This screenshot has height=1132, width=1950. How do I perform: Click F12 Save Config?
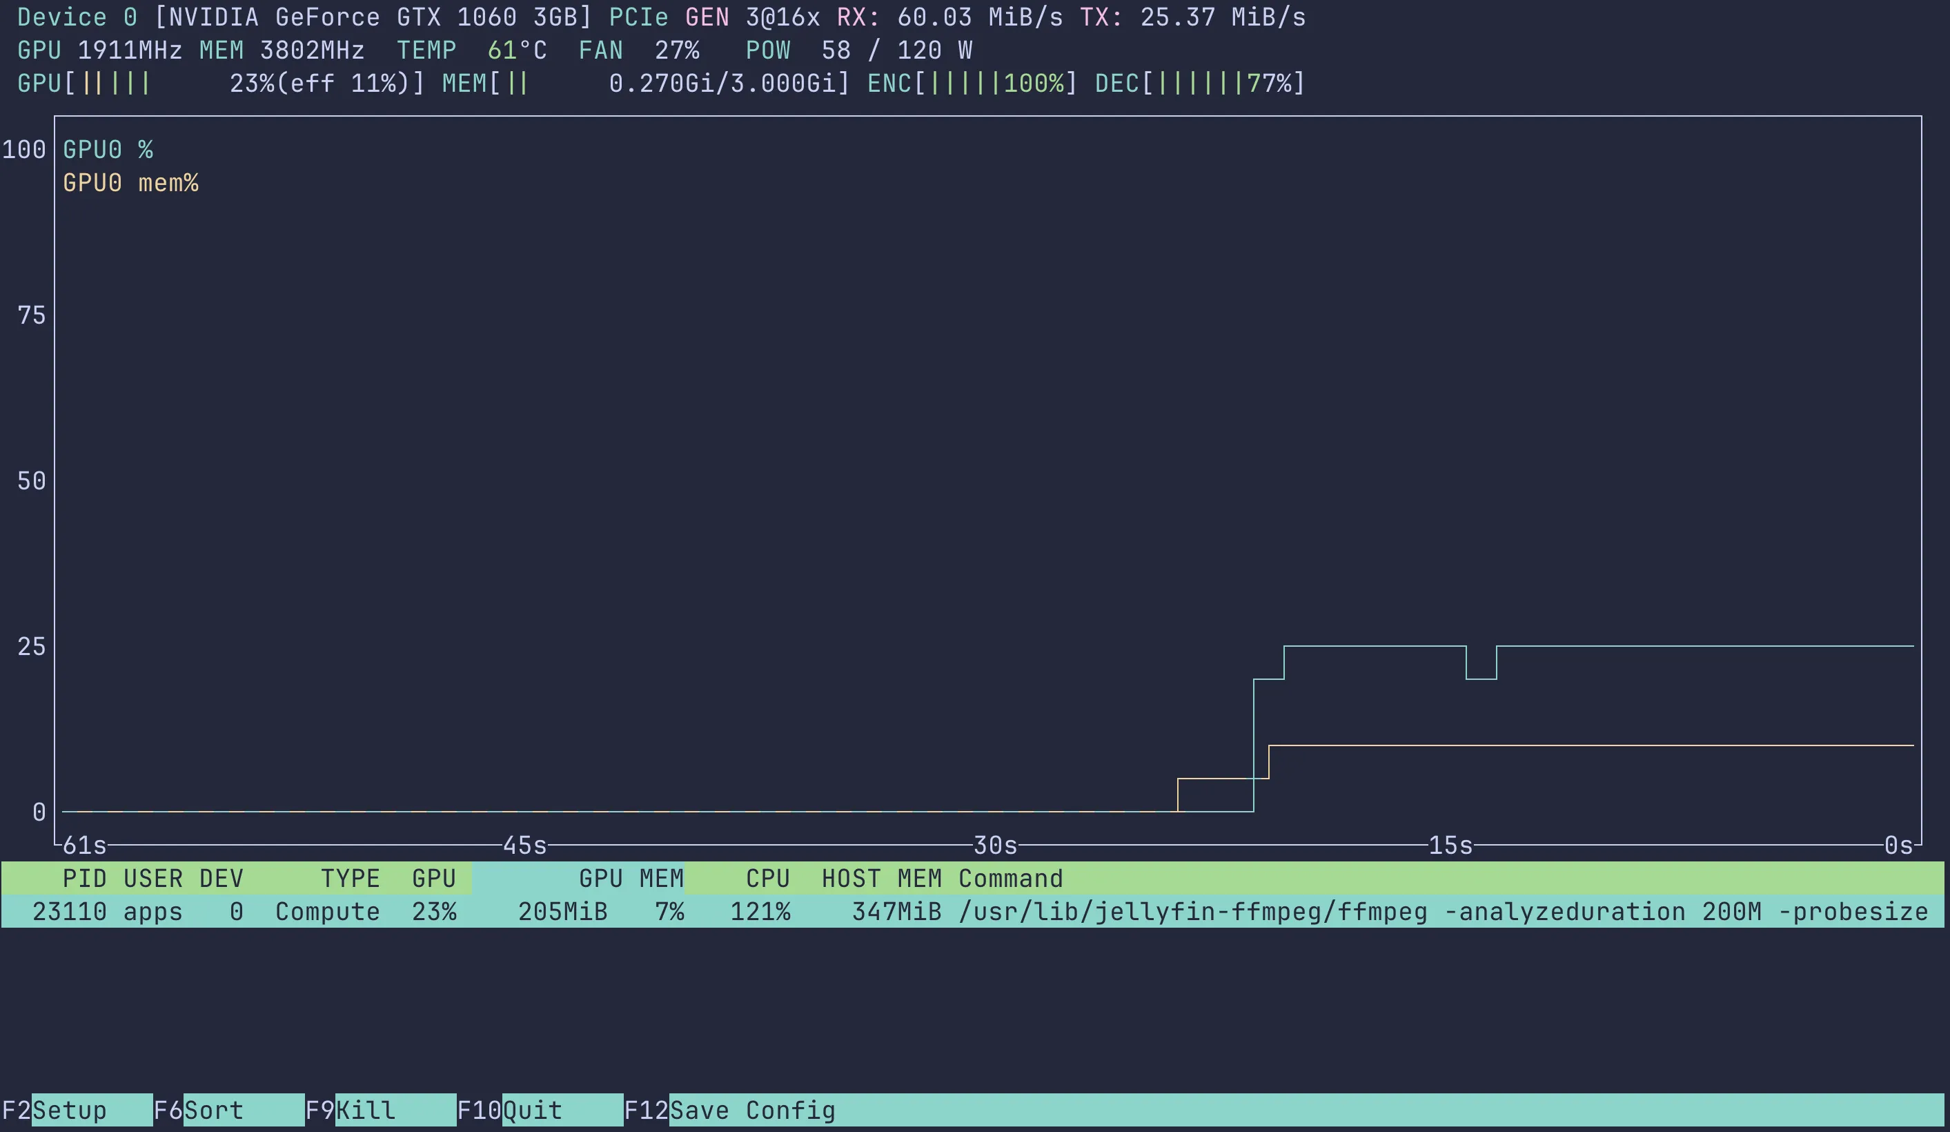tap(730, 1109)
